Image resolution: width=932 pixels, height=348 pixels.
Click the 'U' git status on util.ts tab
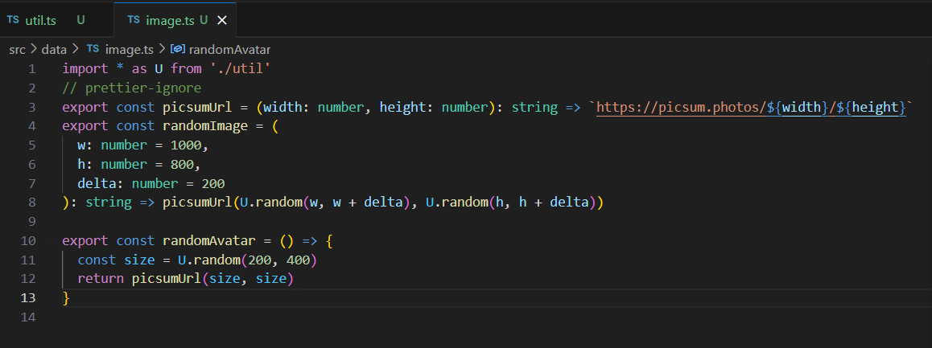(x=80, y=20)
